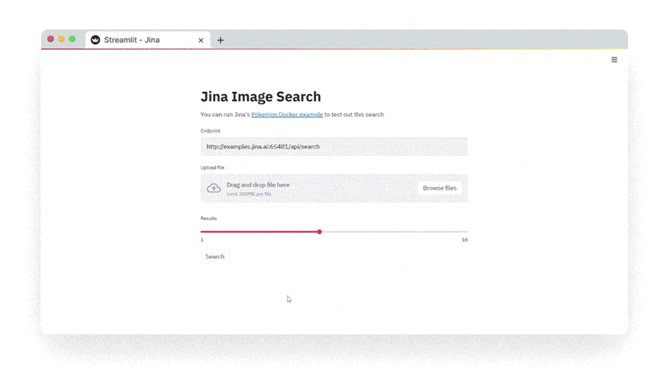Click the Search button
Screen dimensions: 670x379
(214, 256)
